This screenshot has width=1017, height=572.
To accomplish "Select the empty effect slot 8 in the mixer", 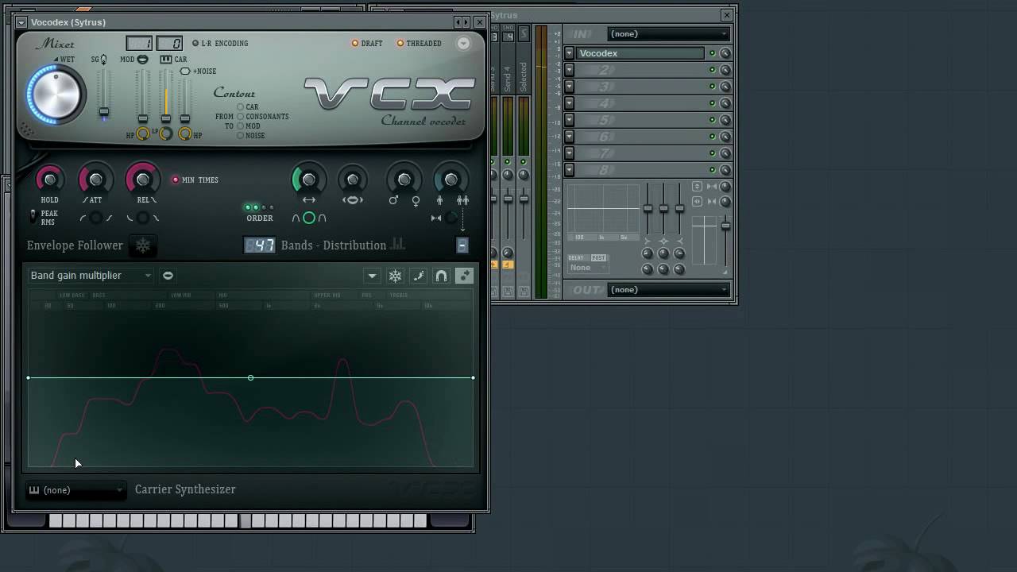I will point(640,170).
